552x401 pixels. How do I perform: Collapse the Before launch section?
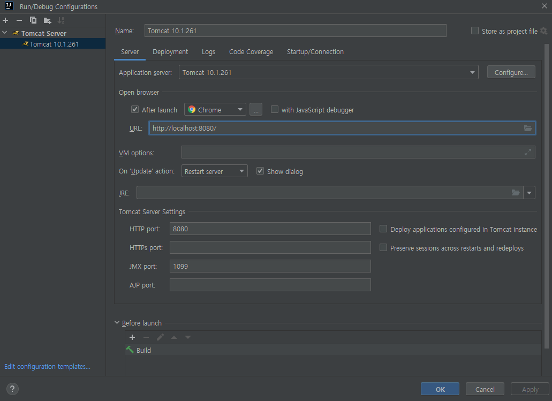117,323
